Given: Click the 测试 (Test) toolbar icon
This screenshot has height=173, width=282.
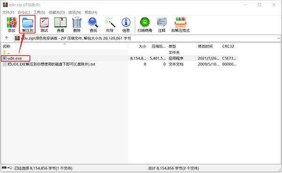Looking at the screenshot, I should click(x=44, y=24).
